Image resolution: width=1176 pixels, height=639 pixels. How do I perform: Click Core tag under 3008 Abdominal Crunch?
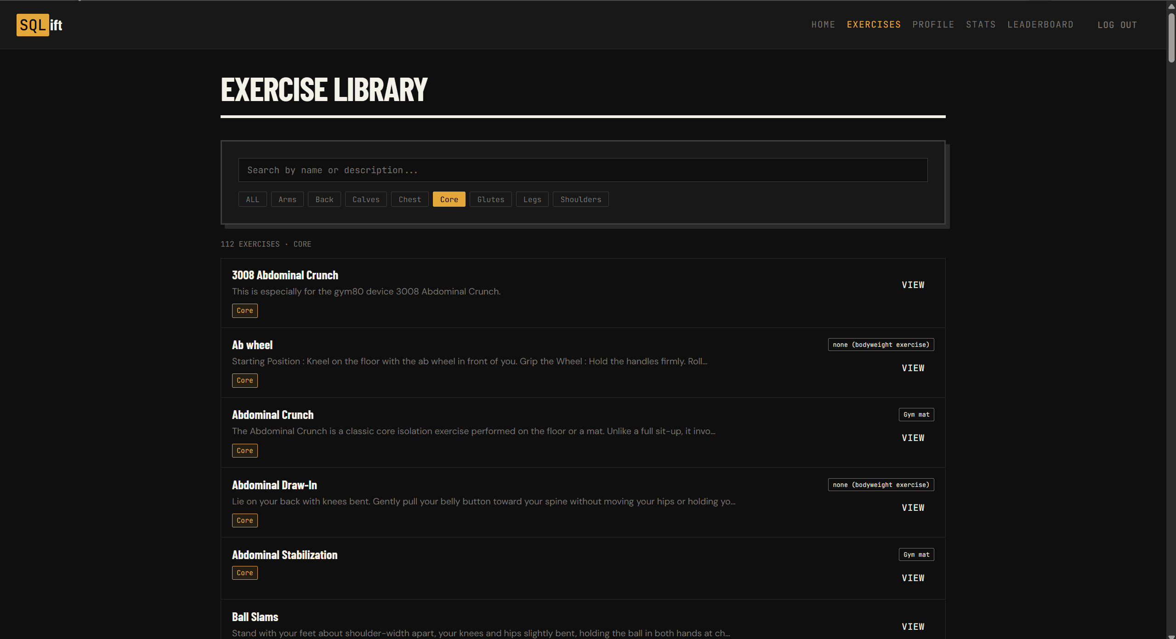click(245, 311)
